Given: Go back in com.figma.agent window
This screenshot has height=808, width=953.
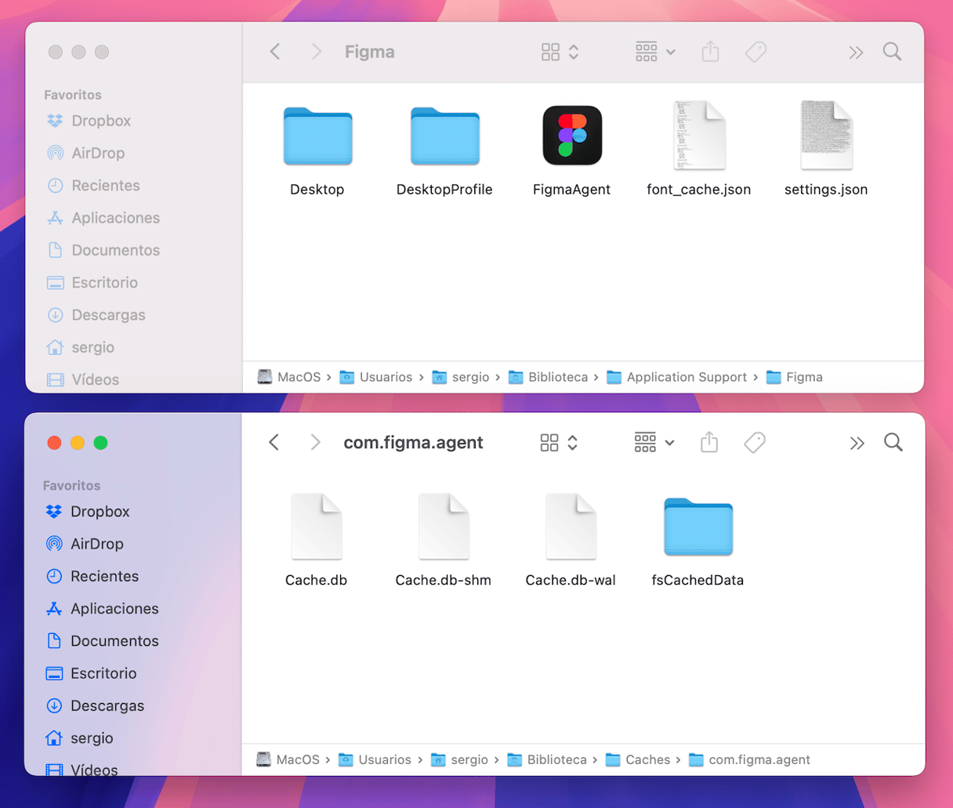Looking at the screenshot, I should (x=274, y=443).
